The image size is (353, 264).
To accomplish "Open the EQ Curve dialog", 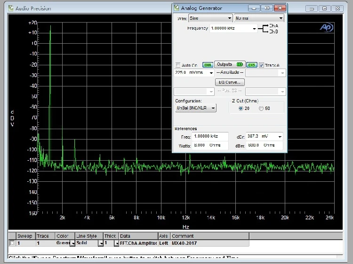I will 230,82.
